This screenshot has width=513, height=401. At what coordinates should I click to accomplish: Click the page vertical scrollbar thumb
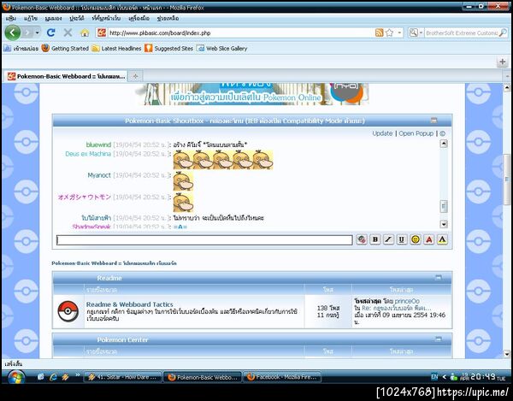tap(507, 180)
